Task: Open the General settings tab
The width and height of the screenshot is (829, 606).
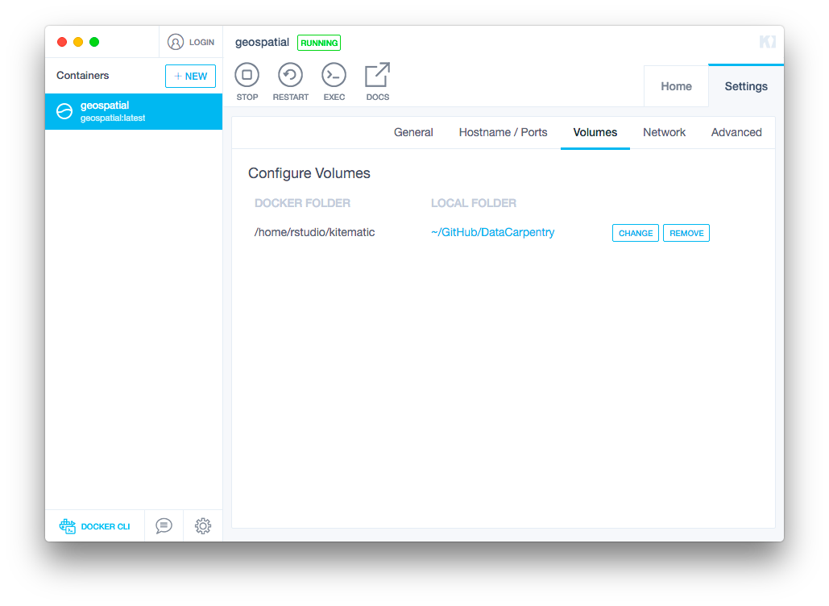Action: [413, 132]
